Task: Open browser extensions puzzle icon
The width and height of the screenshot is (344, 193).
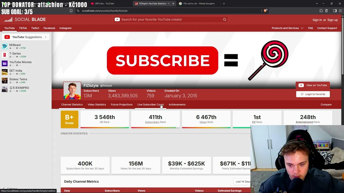Action: pyautogui.click(x=321, y=11)
